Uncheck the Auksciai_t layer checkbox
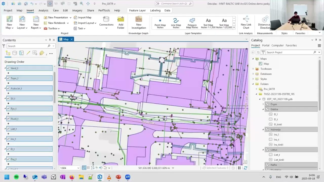 pos(8,88)
